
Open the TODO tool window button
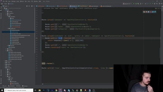click(x=19, y=86)
